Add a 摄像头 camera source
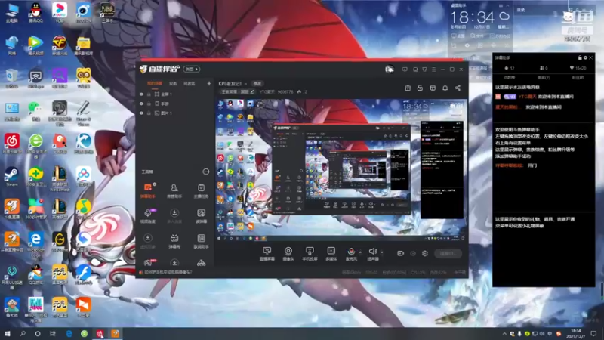 tap(288, 254)
